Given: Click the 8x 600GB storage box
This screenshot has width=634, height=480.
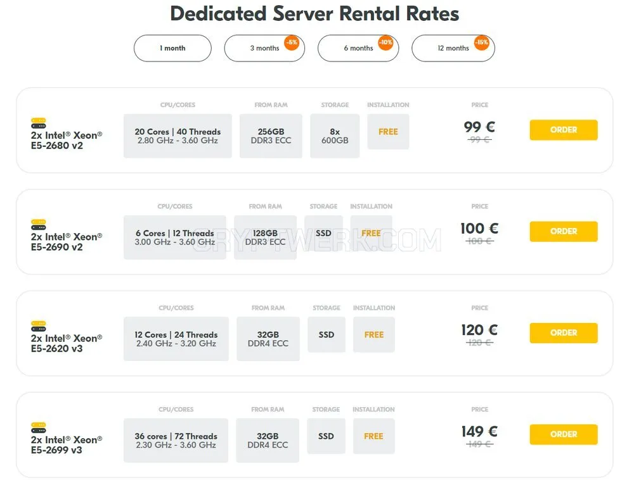Looking at the screenshot, I should (x=335, y=136).
